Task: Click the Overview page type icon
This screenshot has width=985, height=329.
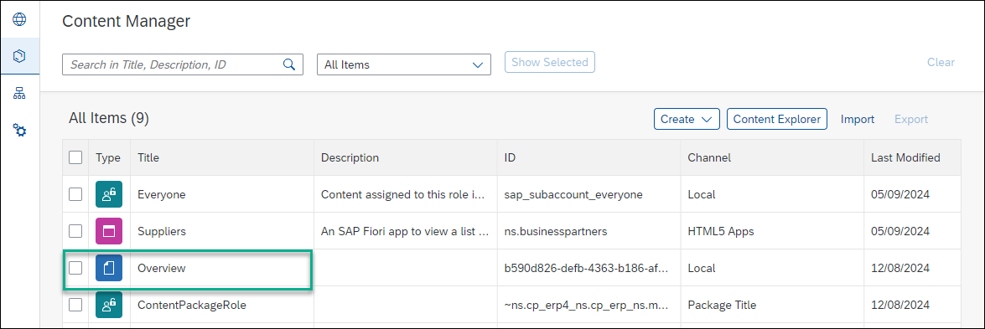Action: 109,268
